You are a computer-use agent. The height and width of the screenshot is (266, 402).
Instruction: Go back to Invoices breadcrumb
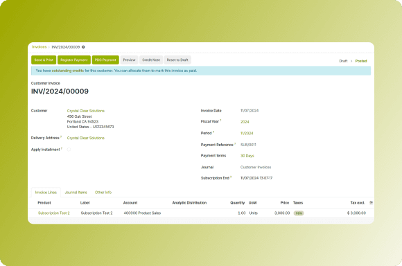40,47
